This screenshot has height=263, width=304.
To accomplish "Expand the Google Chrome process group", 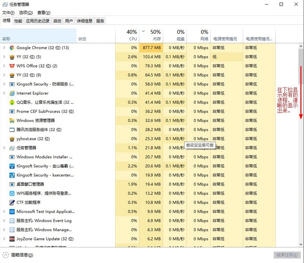I will tap(4, 48).
